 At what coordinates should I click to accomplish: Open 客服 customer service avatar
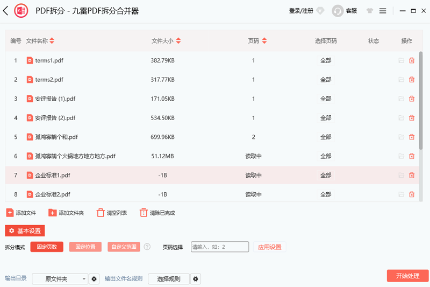coord(338,11)
